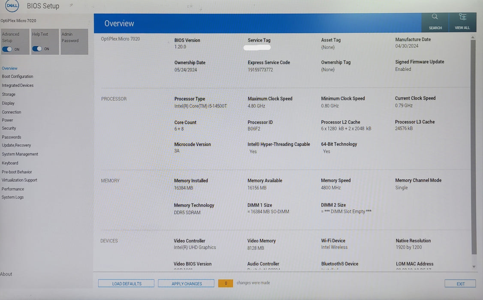Screen dimensions: 483x300
Task: Click Wi-Fi Device Intel Wireless
Action: 334,247
